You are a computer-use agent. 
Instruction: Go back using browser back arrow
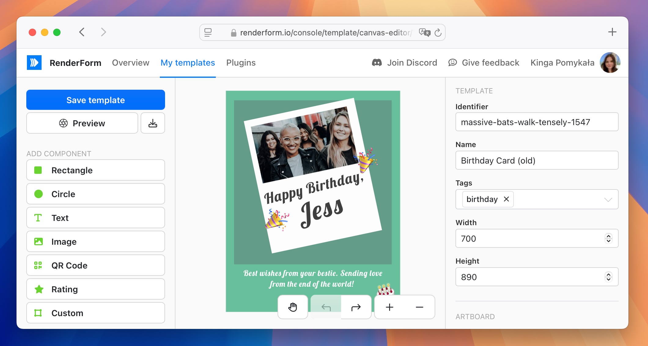click(x=82, y=32)
